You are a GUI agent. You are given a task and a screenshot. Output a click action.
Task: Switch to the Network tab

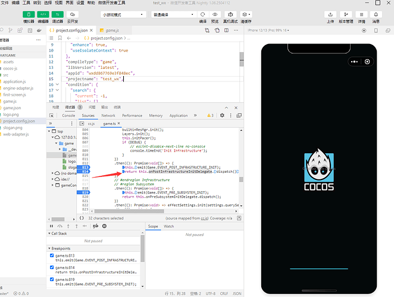point(108,115)
